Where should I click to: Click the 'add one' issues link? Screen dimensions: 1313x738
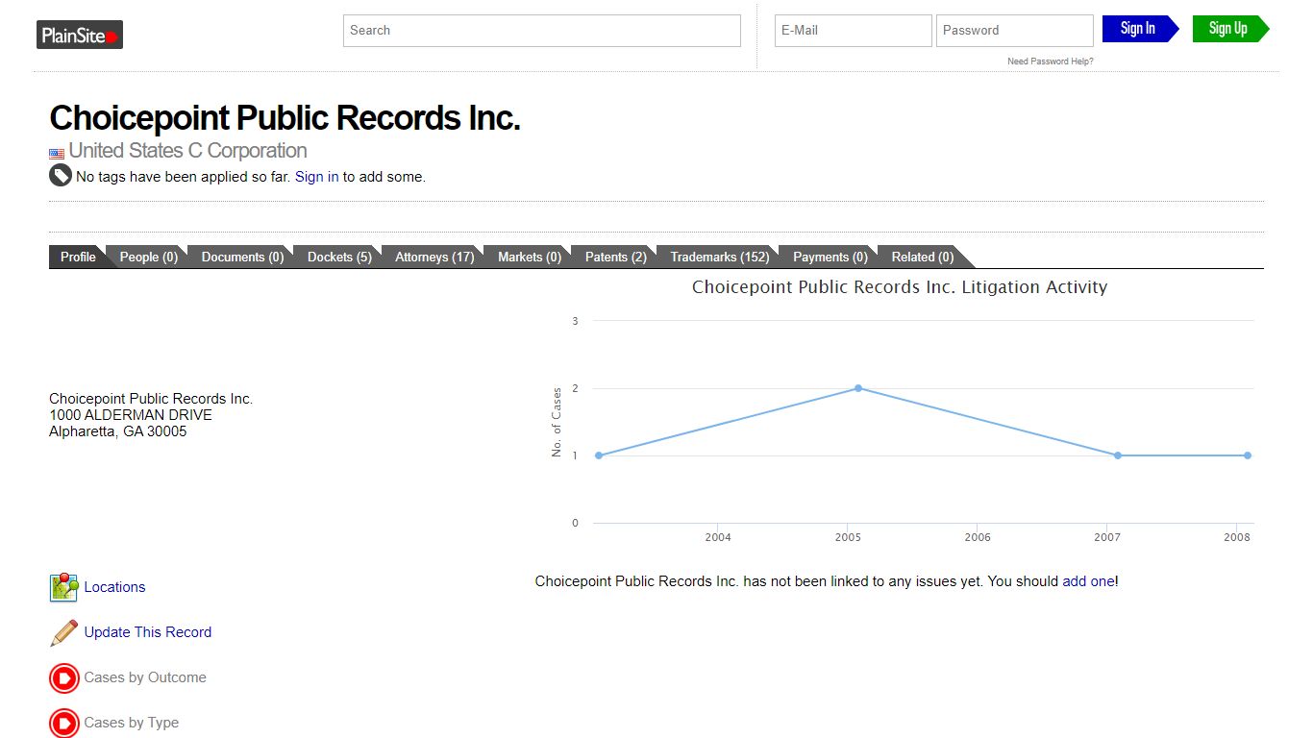(1088, 581)
